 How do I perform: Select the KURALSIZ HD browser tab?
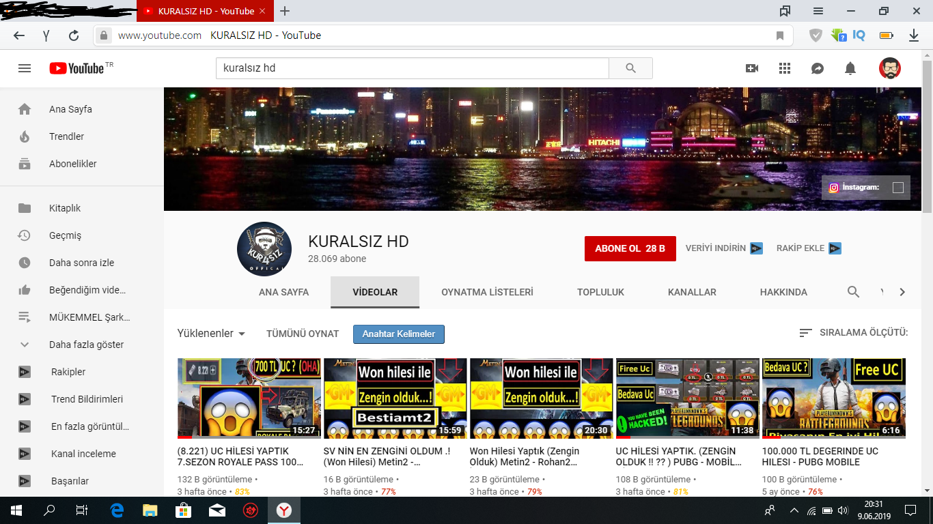click(x=206, y=11)
